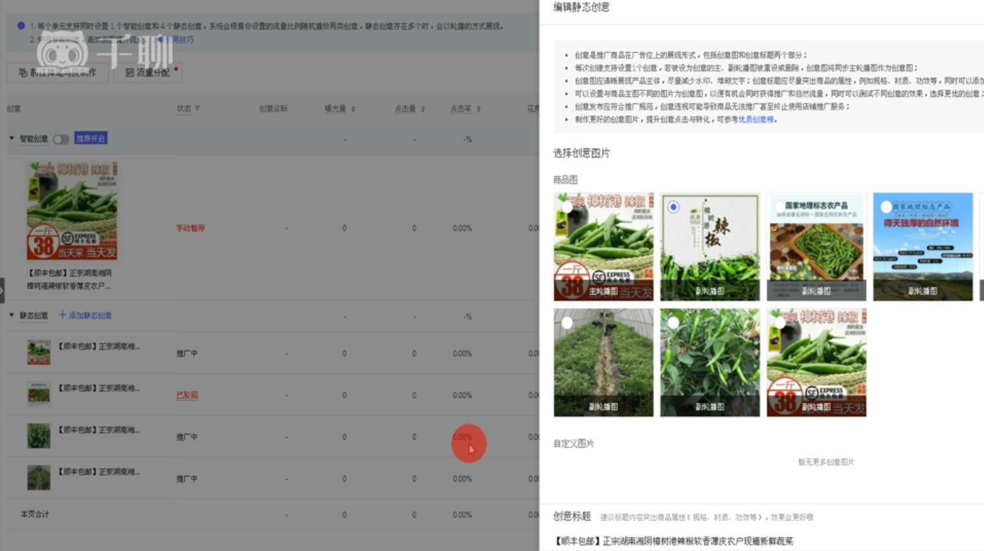This screenshot has width=984, height=551.
Task: Click the 推荐开启 badge
Action: pos(91,138)
